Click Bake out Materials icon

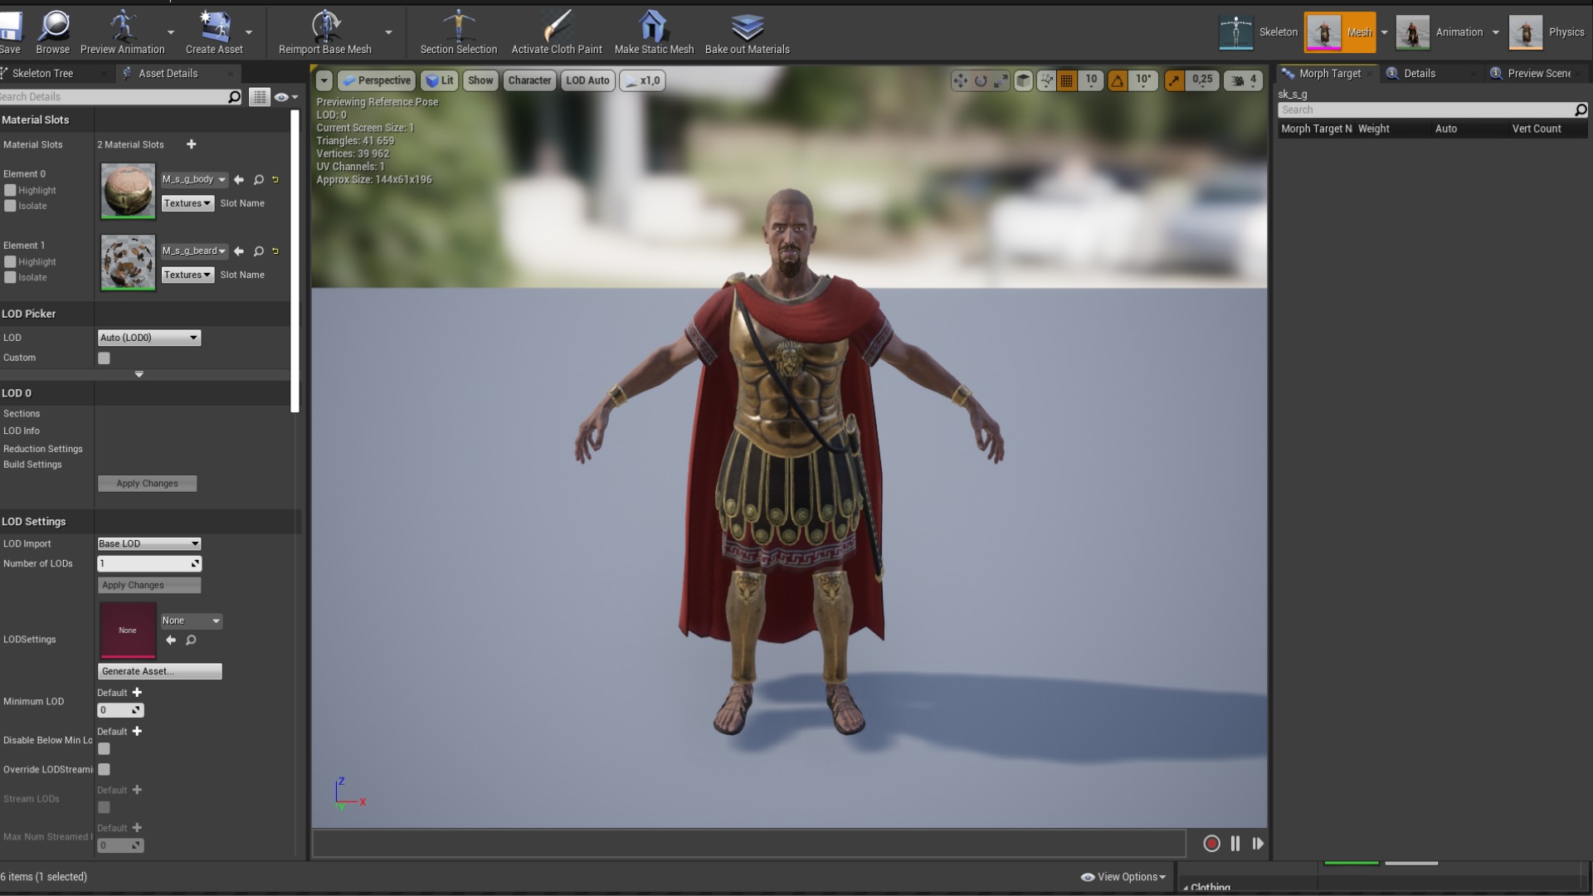(x=747, y=28)
